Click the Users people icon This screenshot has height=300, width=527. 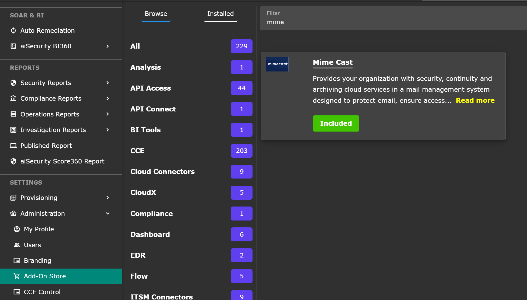[x=17, y=245]
